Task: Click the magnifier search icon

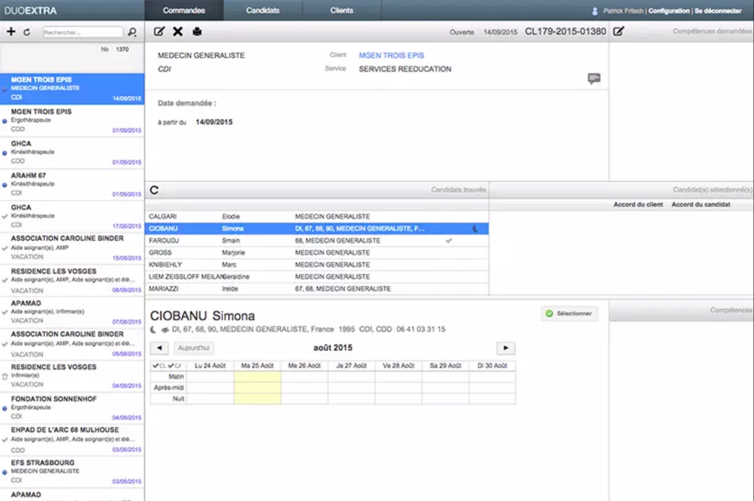Action: (x=132, y=32)
